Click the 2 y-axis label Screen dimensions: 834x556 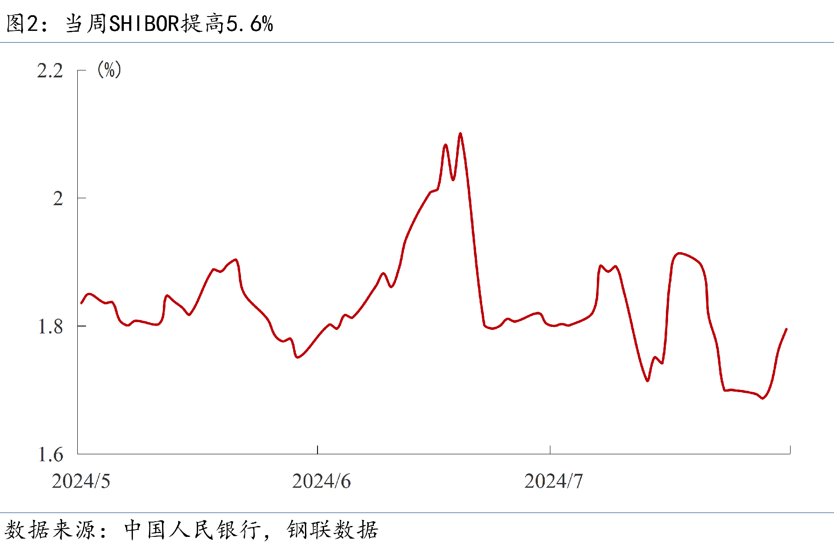pos(58,199)
